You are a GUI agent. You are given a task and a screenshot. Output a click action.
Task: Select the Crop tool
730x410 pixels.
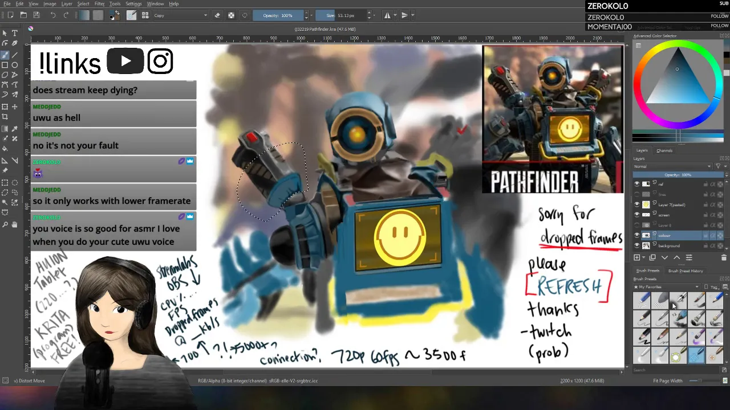pyautogui.click(x=5, y=117)
